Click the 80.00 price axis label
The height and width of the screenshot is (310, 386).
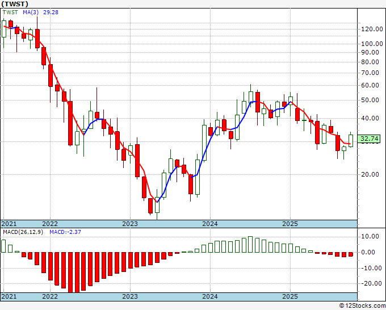click(x=370, y=62)
